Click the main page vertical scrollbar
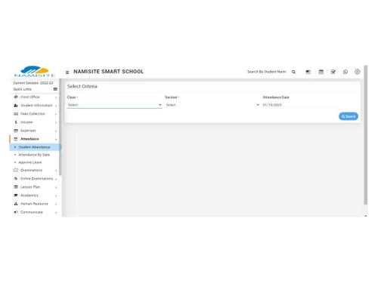This screenshot has width=378, height=283. [366, 135]
